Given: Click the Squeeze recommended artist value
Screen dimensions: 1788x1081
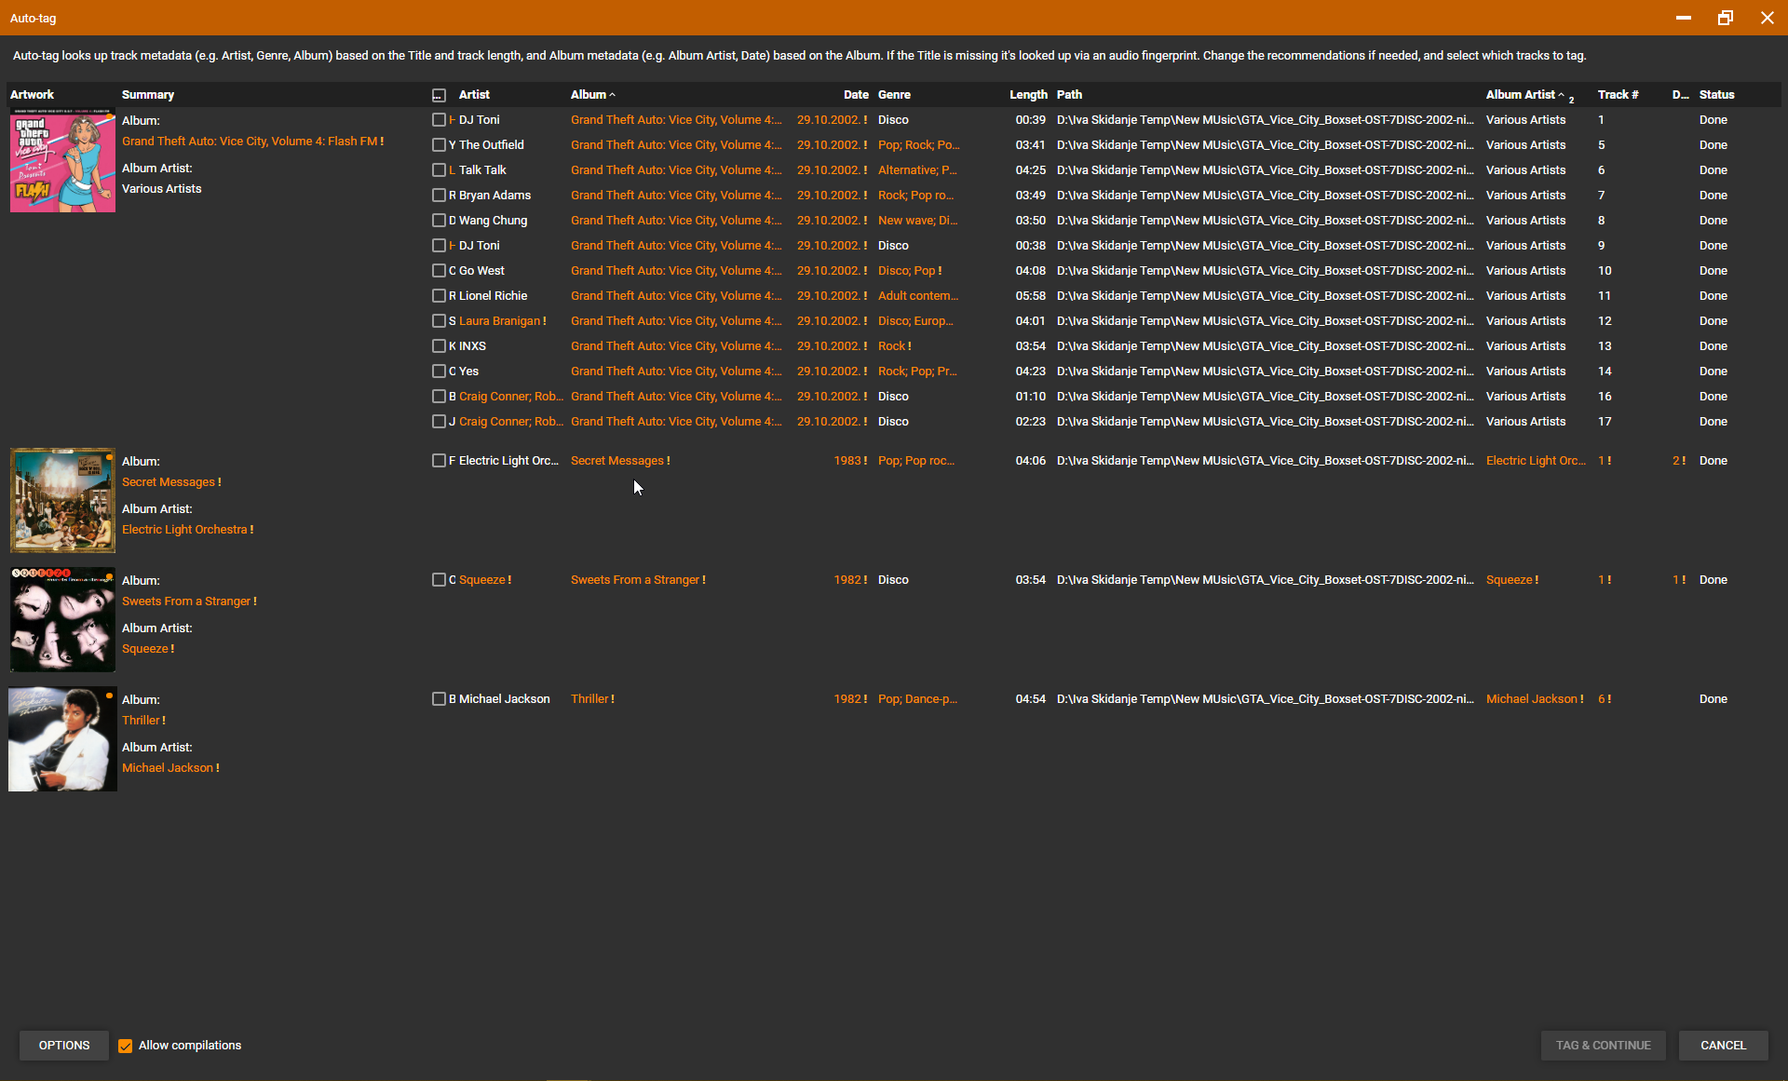Looking at the screenshot, I should [x=482, y=580].
